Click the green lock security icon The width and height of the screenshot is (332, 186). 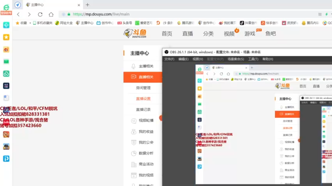pyautogui.click(x=69, y=14)
